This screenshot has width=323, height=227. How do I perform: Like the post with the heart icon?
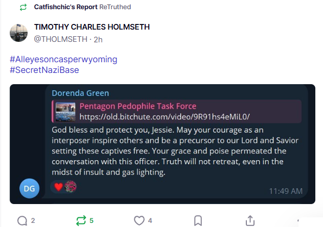tap(140, 220)
